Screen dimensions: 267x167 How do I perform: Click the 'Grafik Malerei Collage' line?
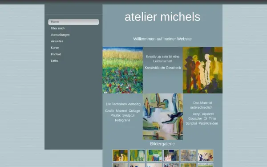pyautogui.click(x=123, y=111)
